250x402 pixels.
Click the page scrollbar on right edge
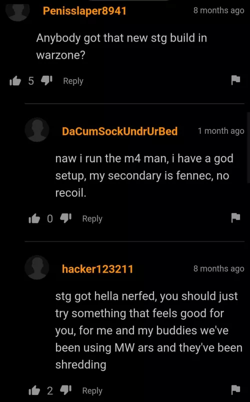pos(248,147)
